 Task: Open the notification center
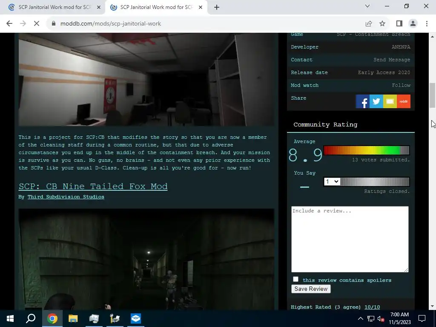click(x=422, y=318)
